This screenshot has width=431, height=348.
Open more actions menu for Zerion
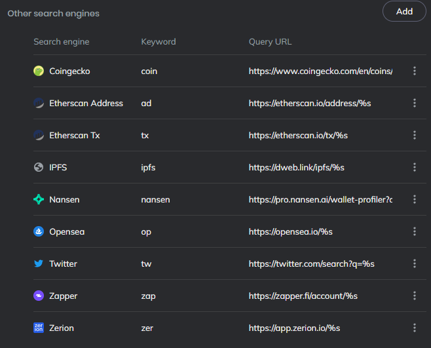[415, 328]
